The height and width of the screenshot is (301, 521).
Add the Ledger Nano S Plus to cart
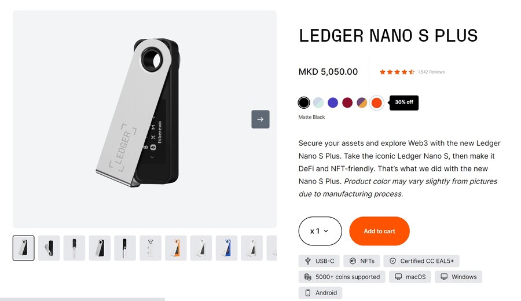click(x=379, y=231)
